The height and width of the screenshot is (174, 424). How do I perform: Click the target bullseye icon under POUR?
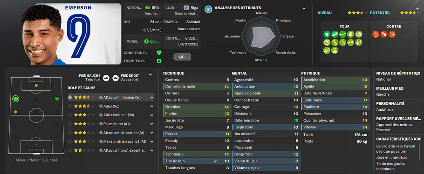[327, 42]
